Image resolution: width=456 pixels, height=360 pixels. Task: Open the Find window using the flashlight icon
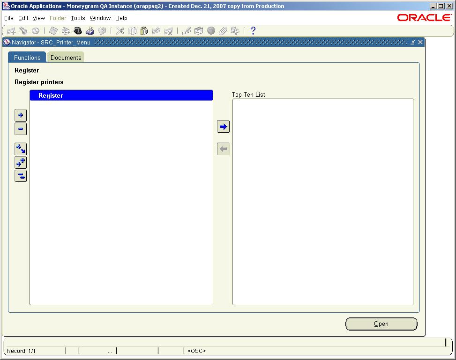point(23,30)
